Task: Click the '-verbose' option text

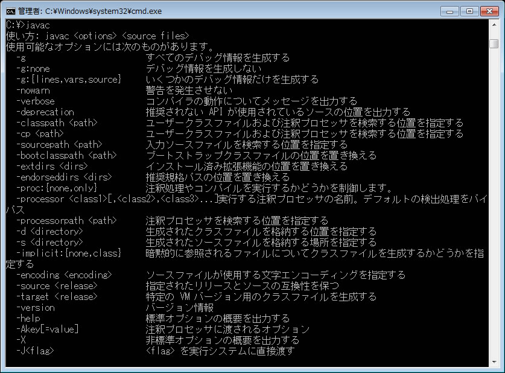Action: pos(36,101)
